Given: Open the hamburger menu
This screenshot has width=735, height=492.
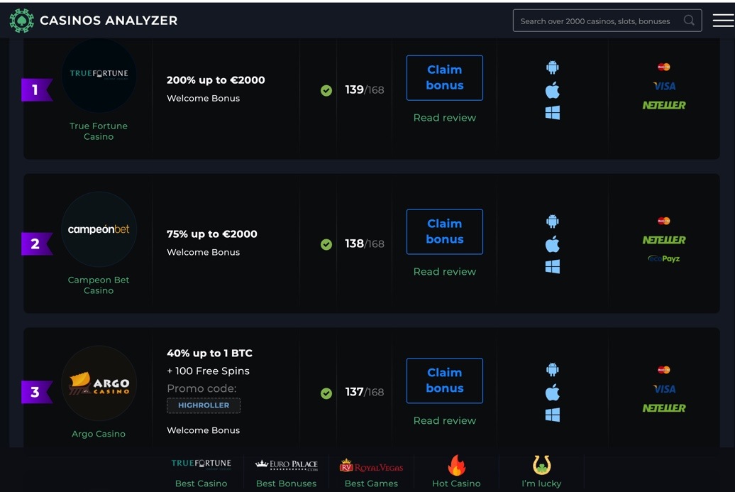Looking at the screenshot, I should pos(723,21).
